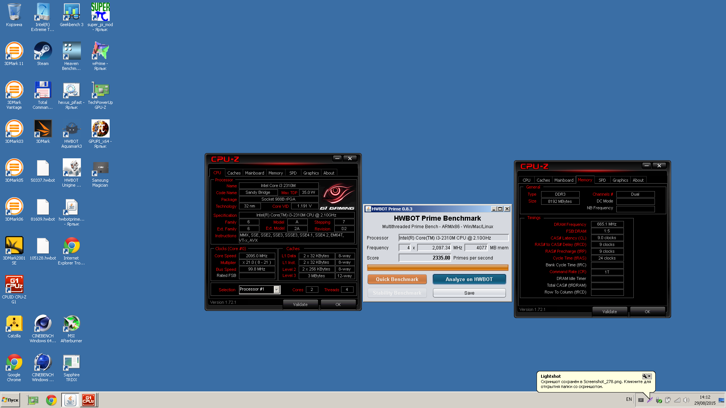Open Steam desktop shortcut
Screen dimensions: 726x408
click(x=43, y=54)
